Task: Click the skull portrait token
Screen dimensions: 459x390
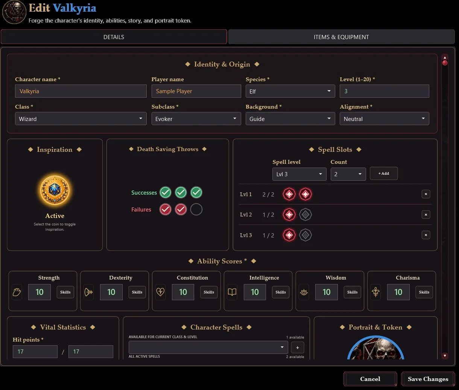Action: (375, 348)
